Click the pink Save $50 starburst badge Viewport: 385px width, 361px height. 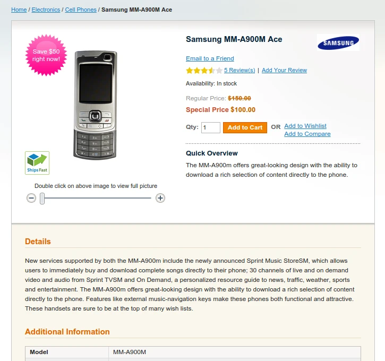(x=46, y=55)
